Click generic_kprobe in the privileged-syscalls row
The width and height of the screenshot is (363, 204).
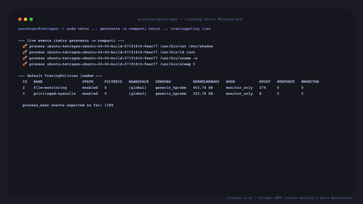pos(171,93)
